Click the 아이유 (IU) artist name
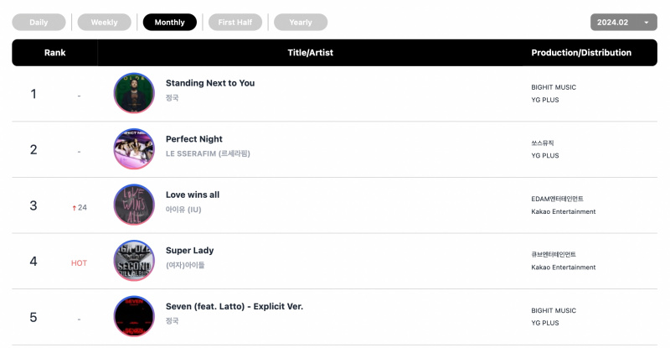 pos(183,210)
